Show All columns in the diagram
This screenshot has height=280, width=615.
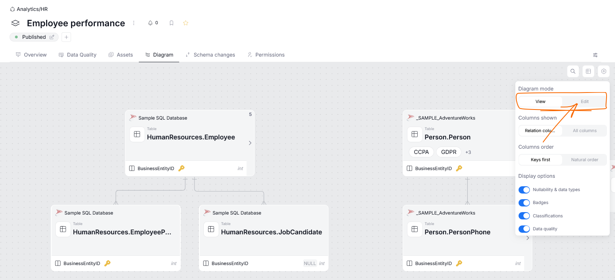click(x=585, y=131)
